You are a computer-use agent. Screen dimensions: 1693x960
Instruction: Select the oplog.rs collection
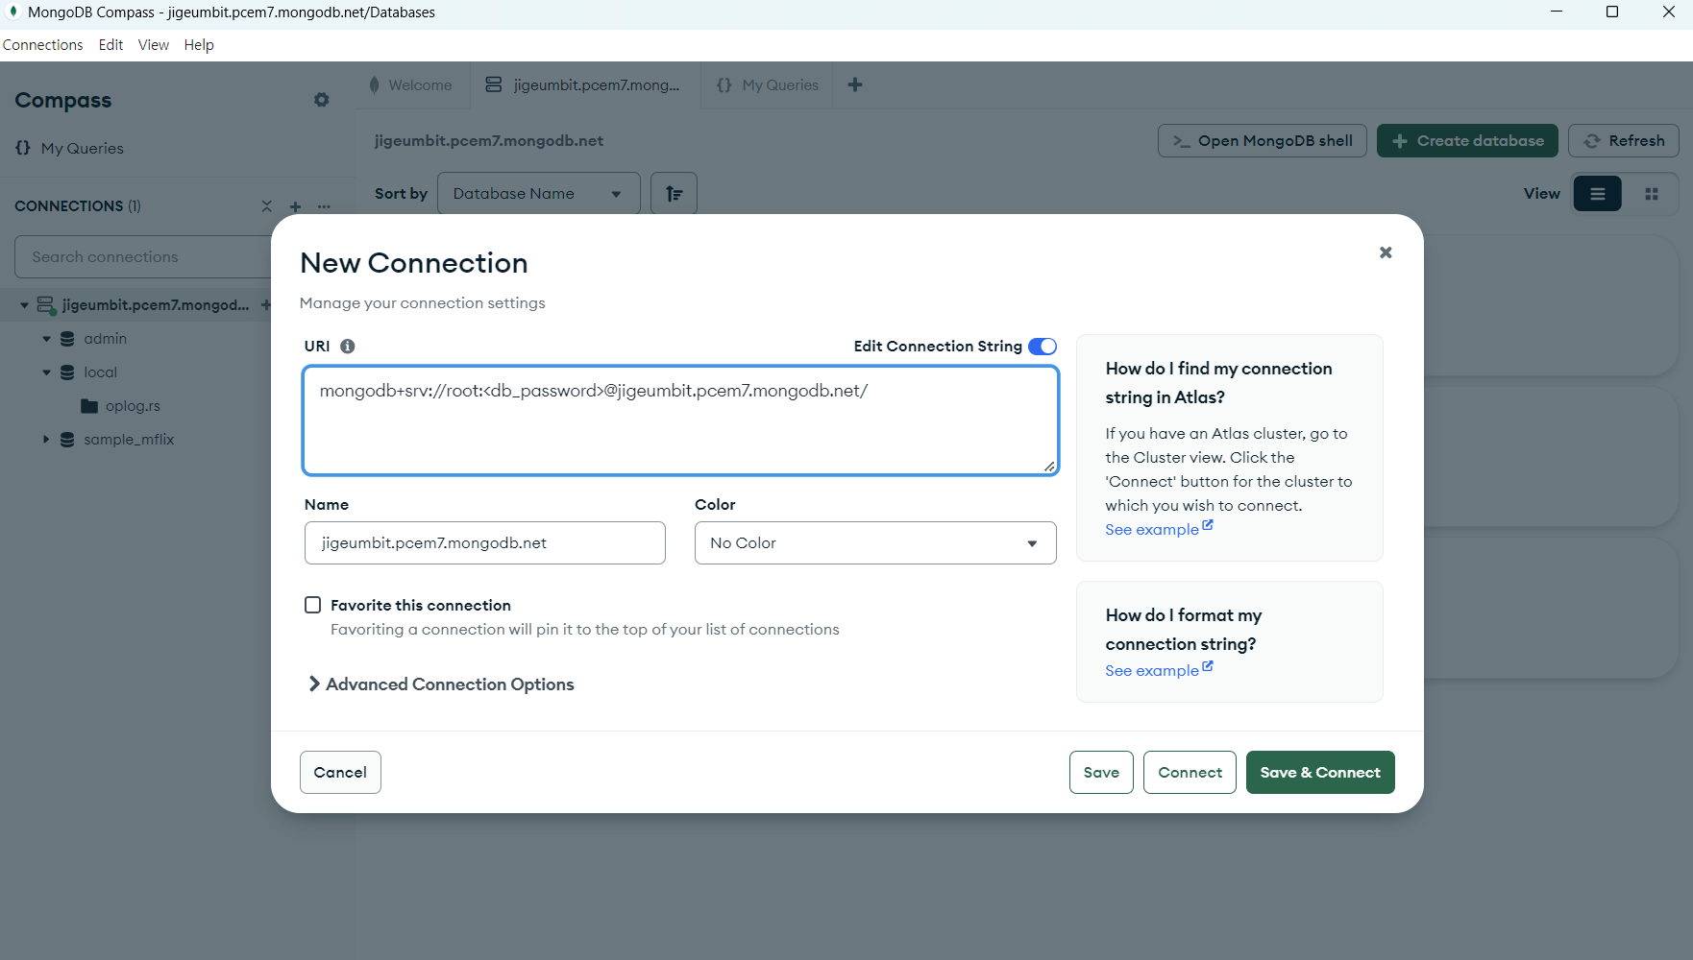click(133, 406)
